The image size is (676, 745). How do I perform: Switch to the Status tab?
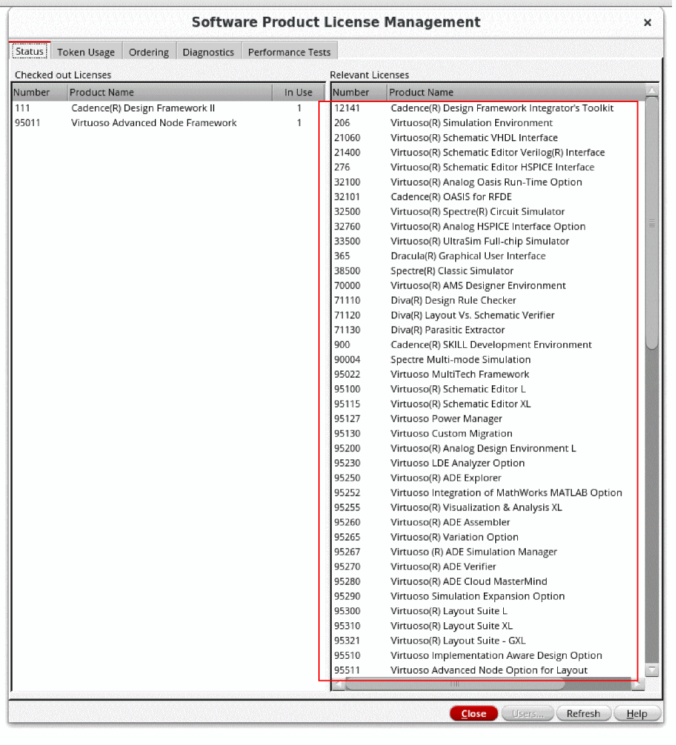tap(30, 52)
